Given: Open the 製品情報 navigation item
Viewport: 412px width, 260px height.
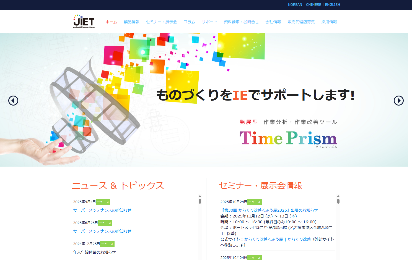Looking at the screenshot, I should 131,22.
